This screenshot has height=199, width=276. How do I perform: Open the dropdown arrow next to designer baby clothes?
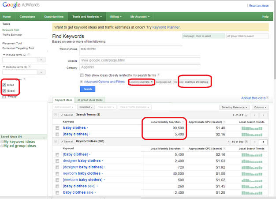102,161
